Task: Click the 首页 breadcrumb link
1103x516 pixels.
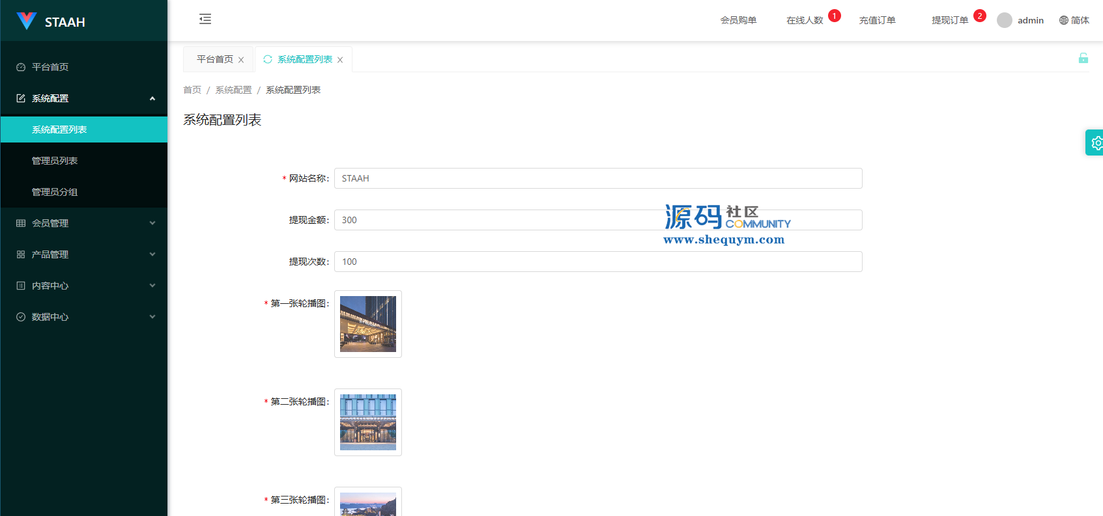Action: [192, 90]
